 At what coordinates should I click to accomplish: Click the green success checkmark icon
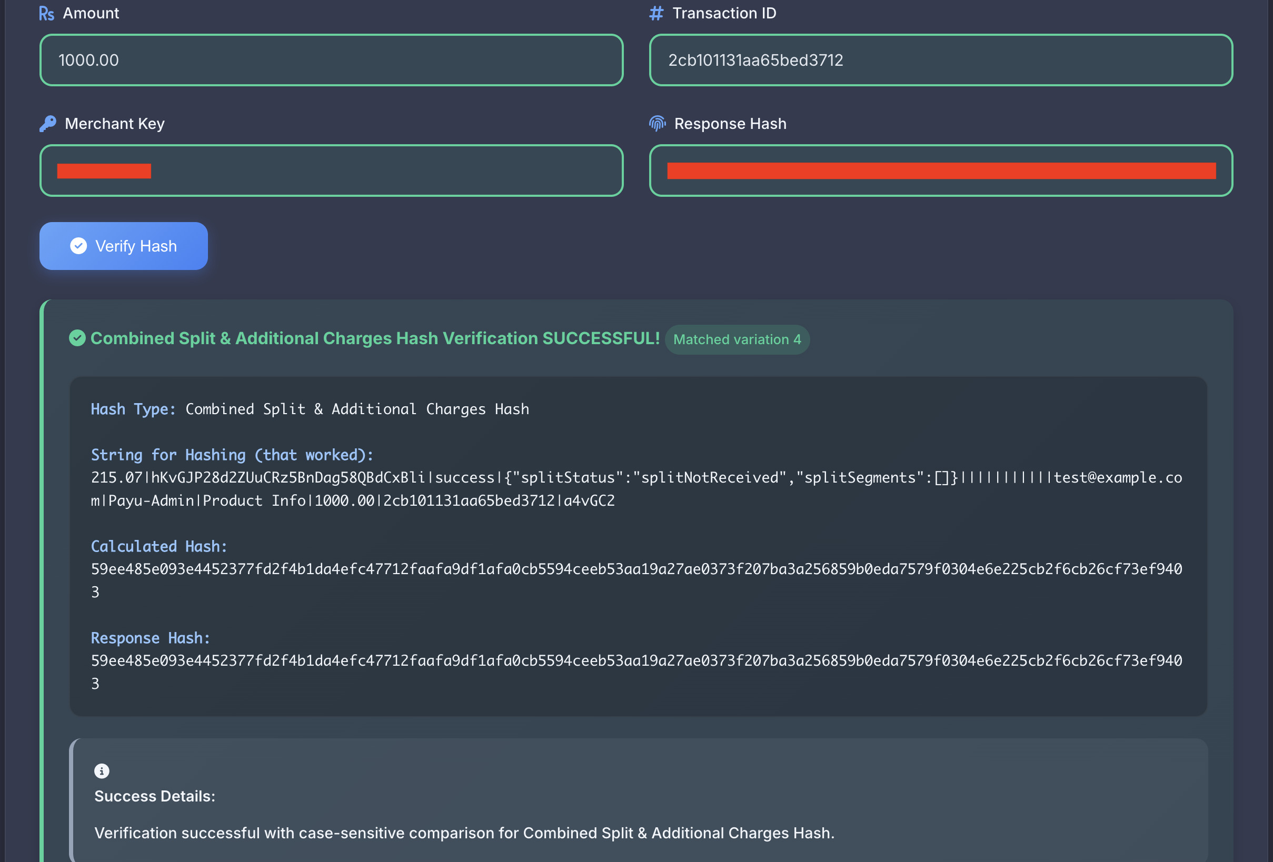pyautogui.click(x=77, y=338)
